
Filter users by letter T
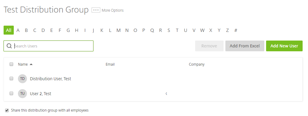coord(177,30)
